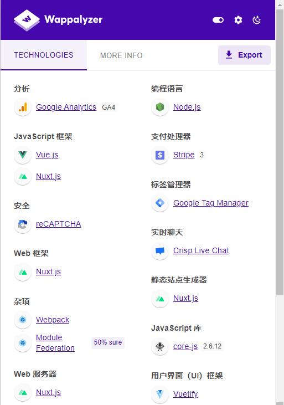Open the Google Tag Manager link

[211, 203]
